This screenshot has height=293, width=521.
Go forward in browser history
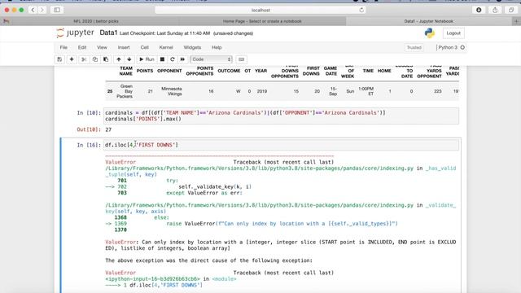point(42,10)
